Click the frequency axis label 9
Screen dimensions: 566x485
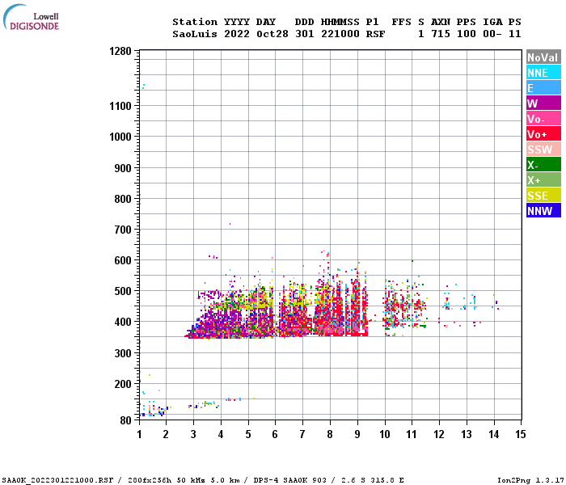[x=357, y=434]
